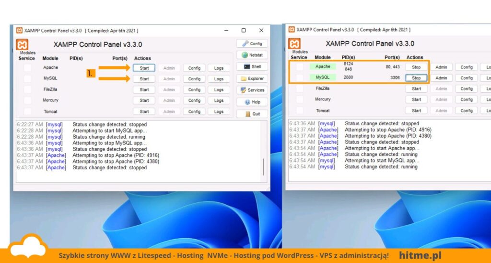View Apache Logs in left window

[219, 68]
